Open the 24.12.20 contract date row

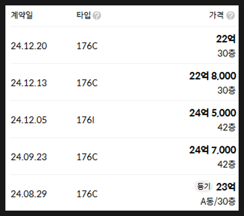pos(123,45)
